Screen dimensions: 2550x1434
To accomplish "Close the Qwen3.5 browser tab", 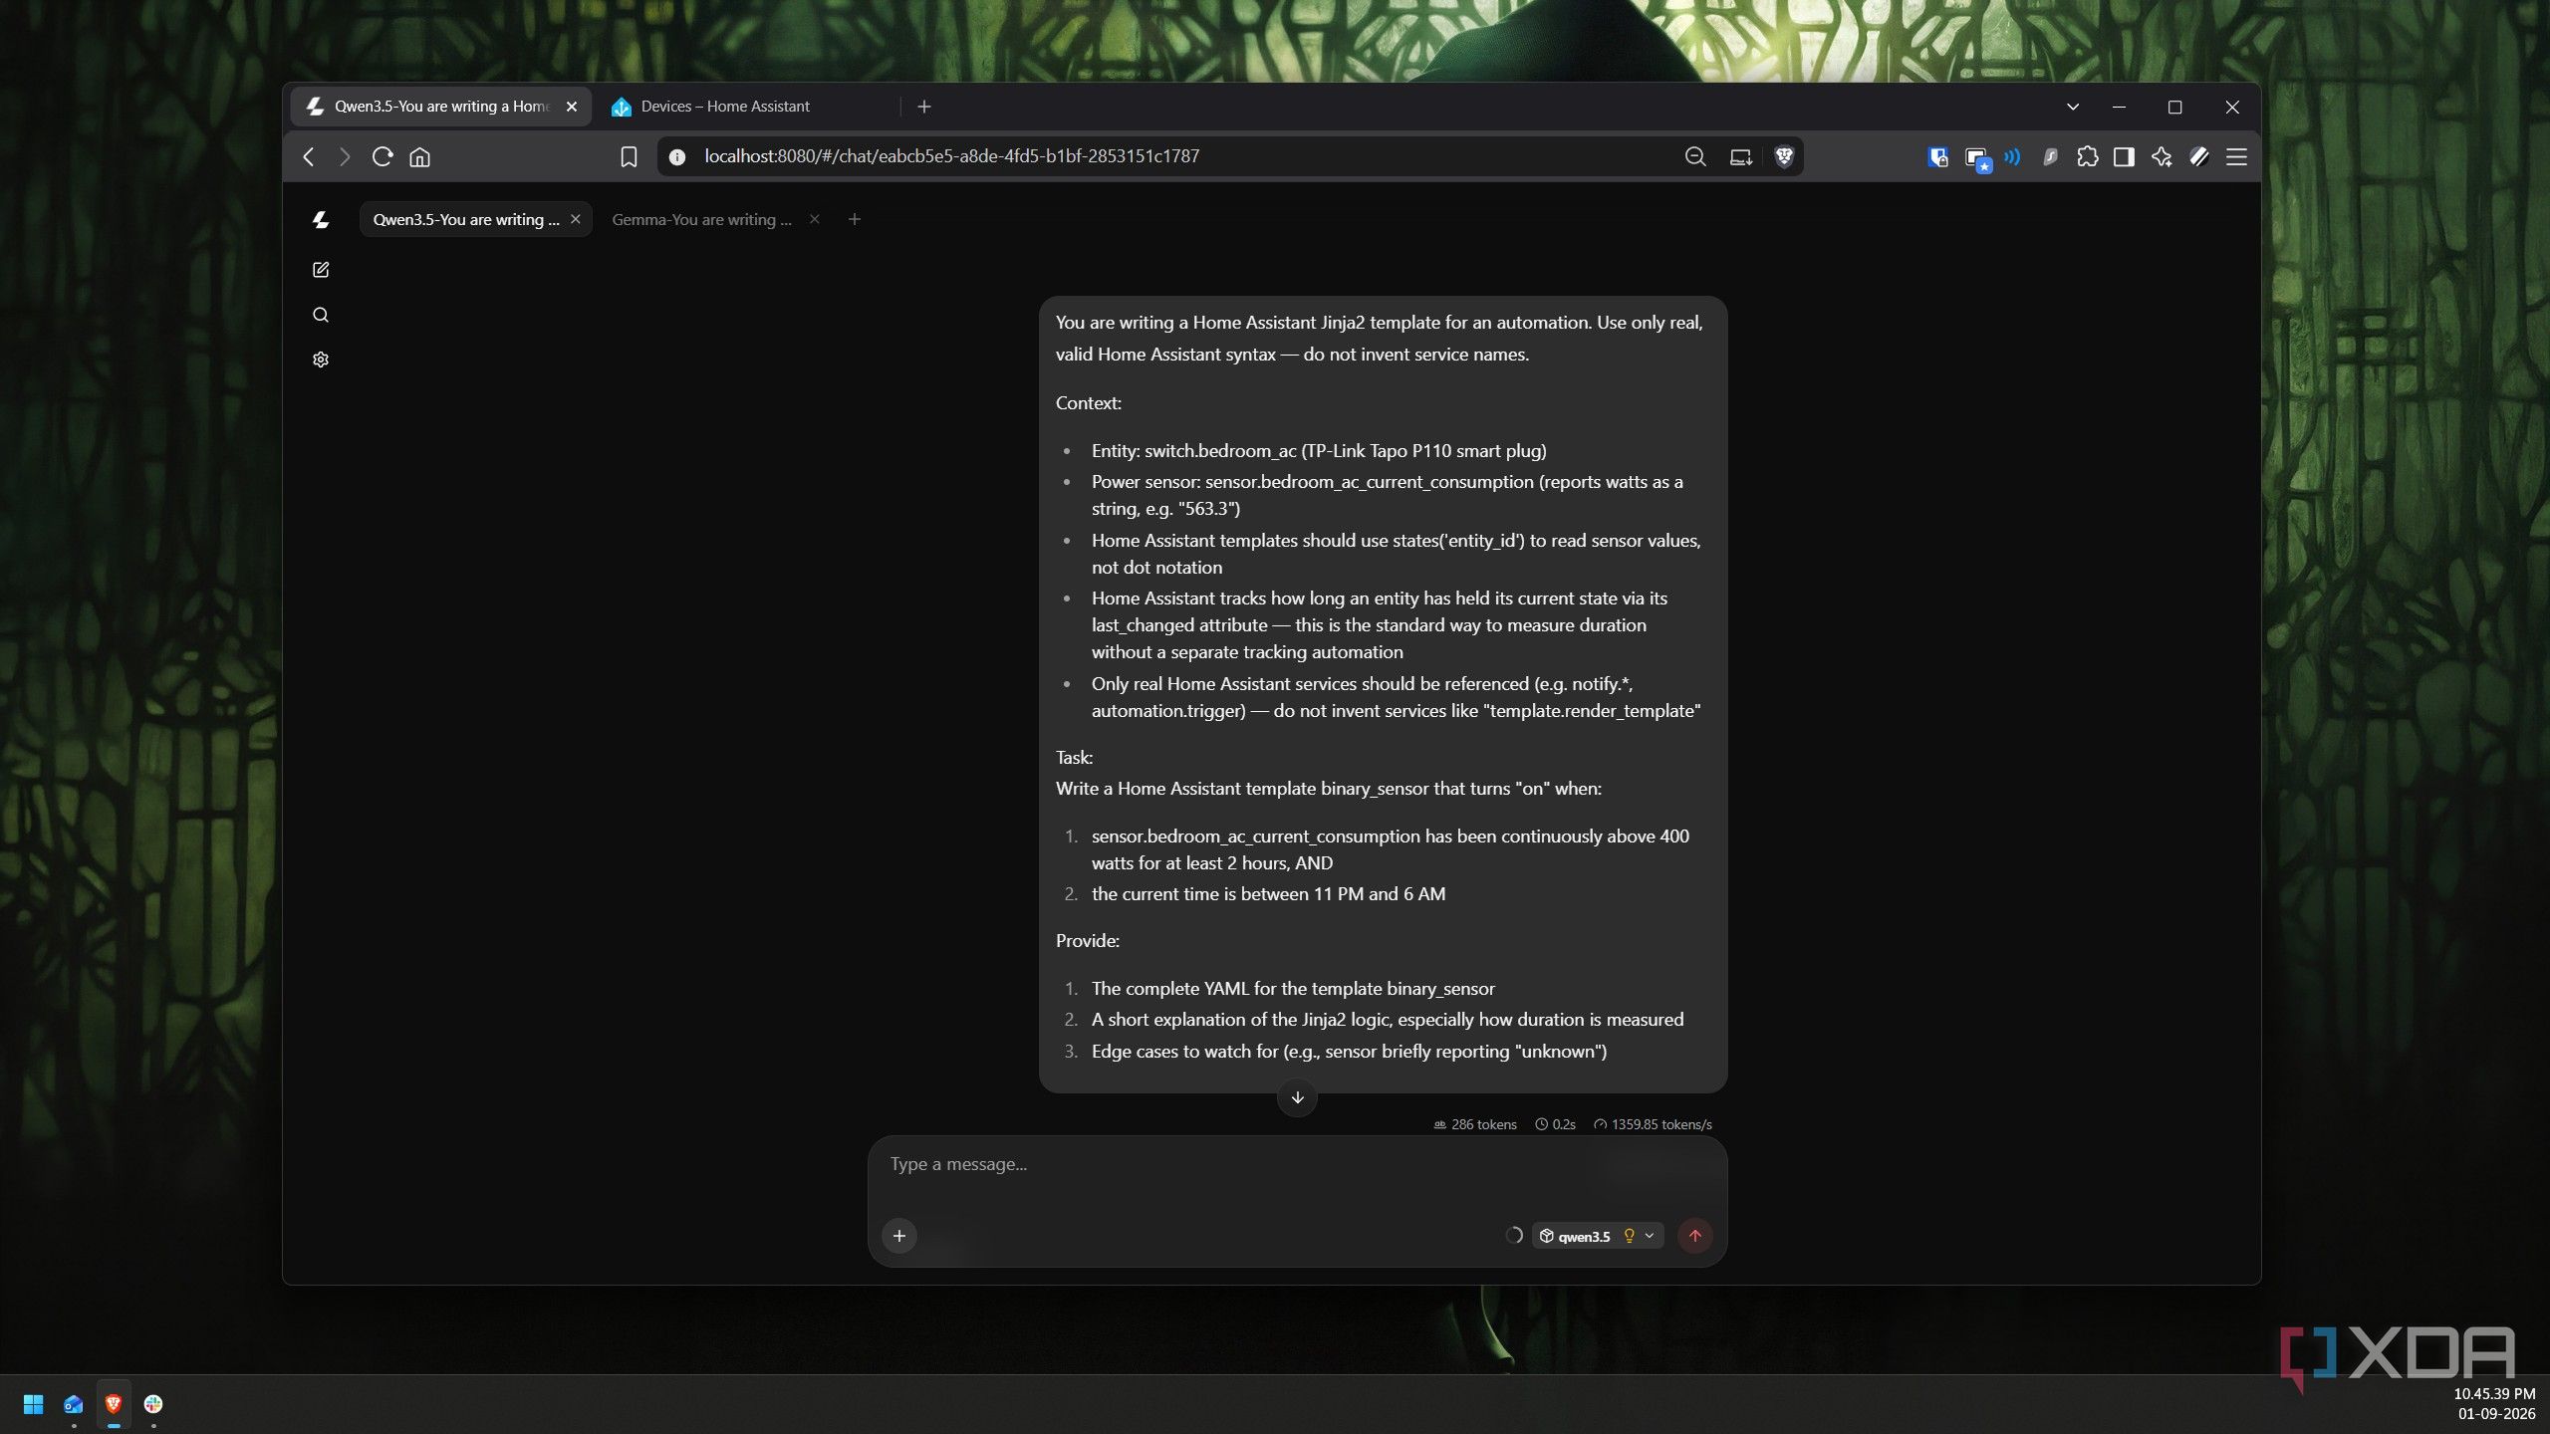I will (x=572, y=107).
